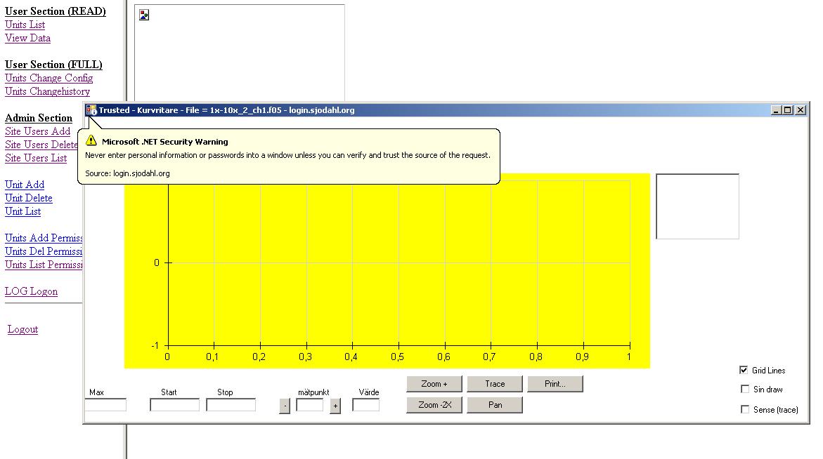Click the Trace button
Image resolution: width=823 pixels, height=459 pixels.
point(494,384)
